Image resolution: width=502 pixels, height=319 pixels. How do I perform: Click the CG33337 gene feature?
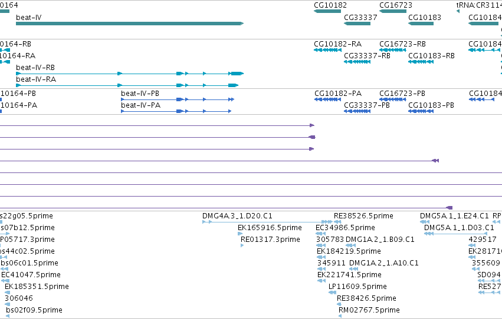(357, 24)
